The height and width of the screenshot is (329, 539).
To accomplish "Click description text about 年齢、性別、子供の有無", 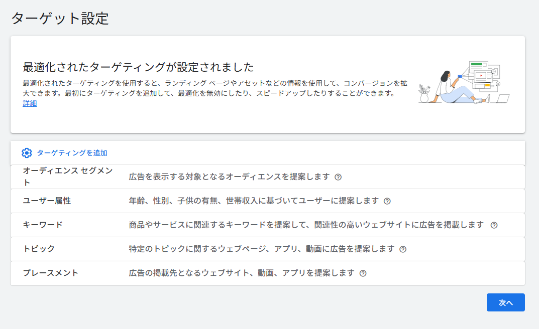I will 254,201.
